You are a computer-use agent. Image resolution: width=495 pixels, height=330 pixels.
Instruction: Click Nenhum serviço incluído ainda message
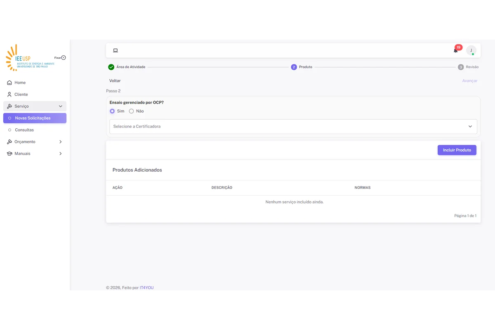295,202
